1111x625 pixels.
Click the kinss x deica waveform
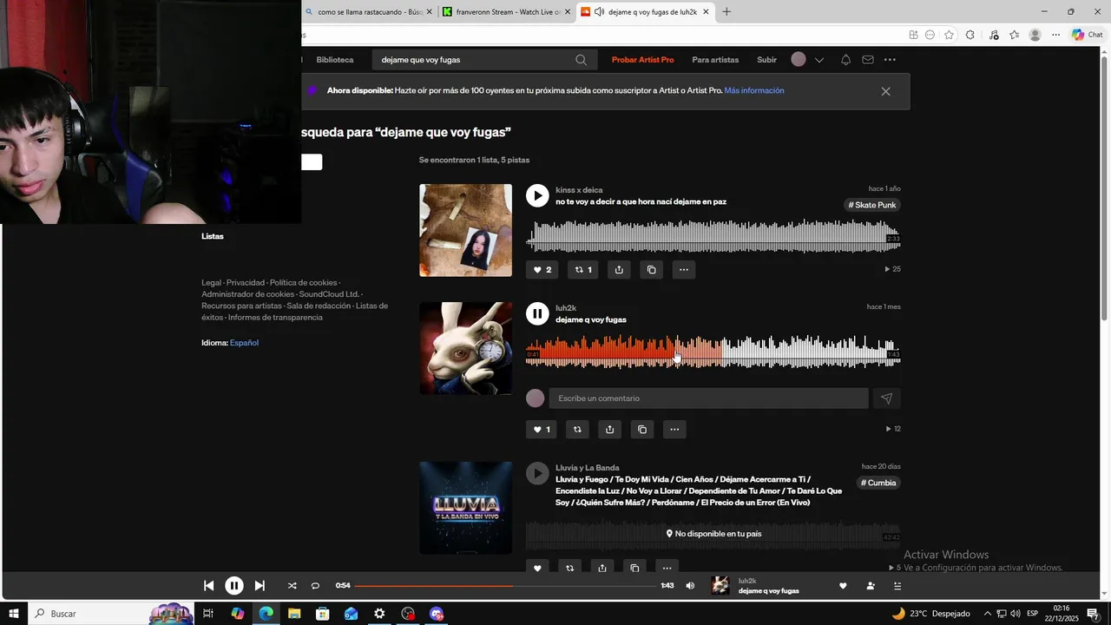click(x=713, y=236)
